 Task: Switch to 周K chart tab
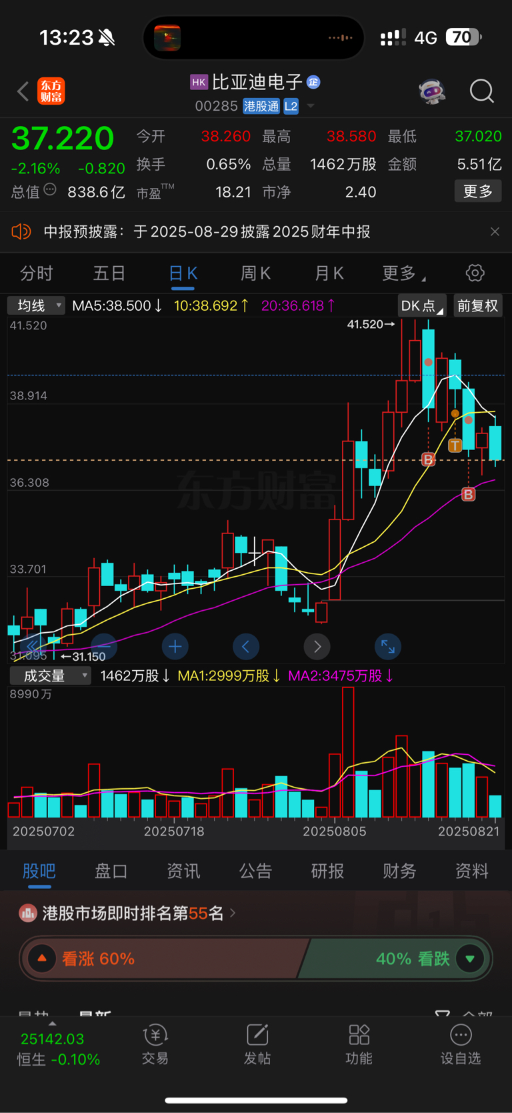[255, 273]
